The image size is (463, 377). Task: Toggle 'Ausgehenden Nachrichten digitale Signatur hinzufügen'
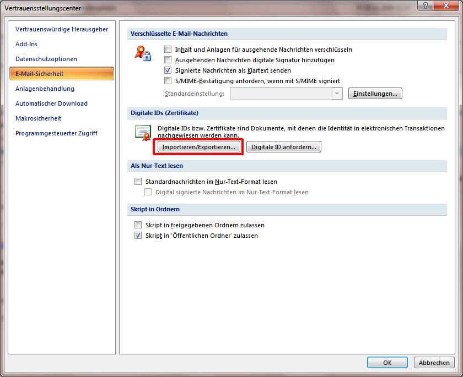click(168, 60)
